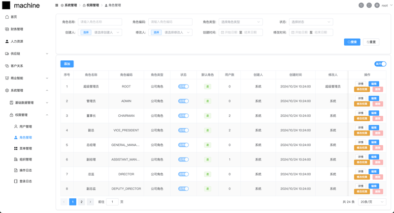This screenshot has width=394, height=213.
Task: Click the blue 搜索 button
Action: click(352, 42)
